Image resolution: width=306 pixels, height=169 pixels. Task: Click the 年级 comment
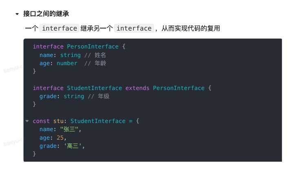[x=104, y=96]
